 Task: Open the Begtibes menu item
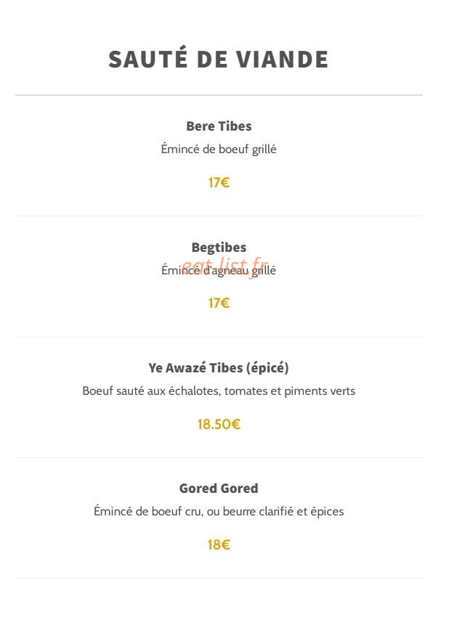tap(219, 247)
